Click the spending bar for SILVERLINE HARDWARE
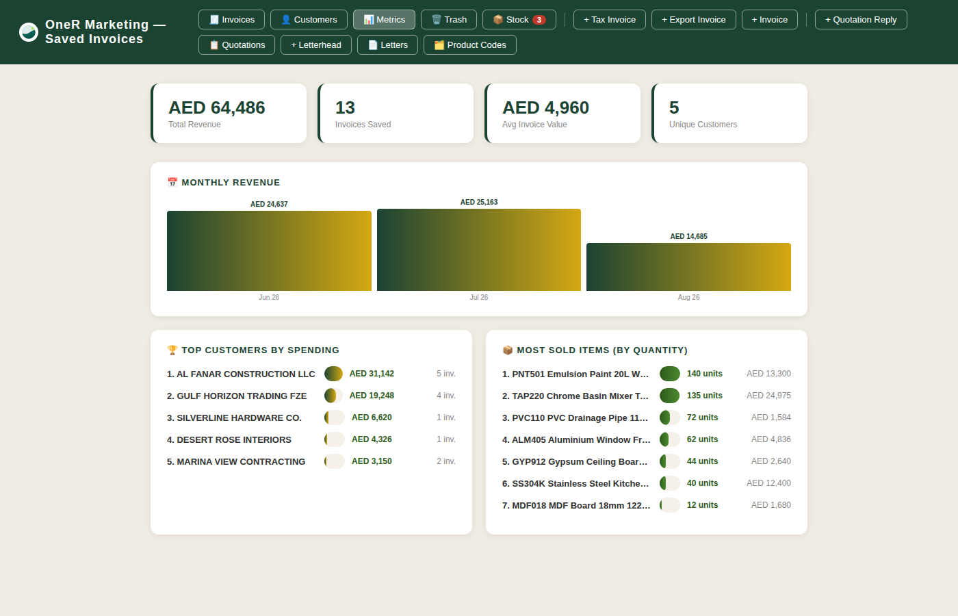958x616 pixels. click(335, 418)
